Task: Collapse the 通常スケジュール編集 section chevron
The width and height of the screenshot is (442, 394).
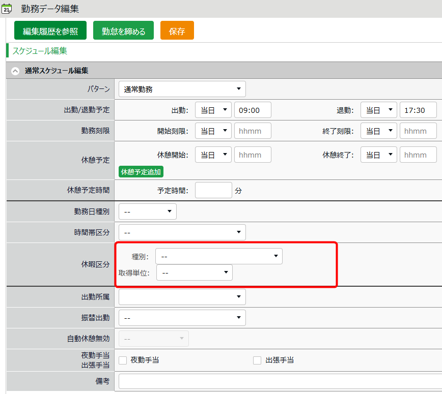Action: coord(15,71)
